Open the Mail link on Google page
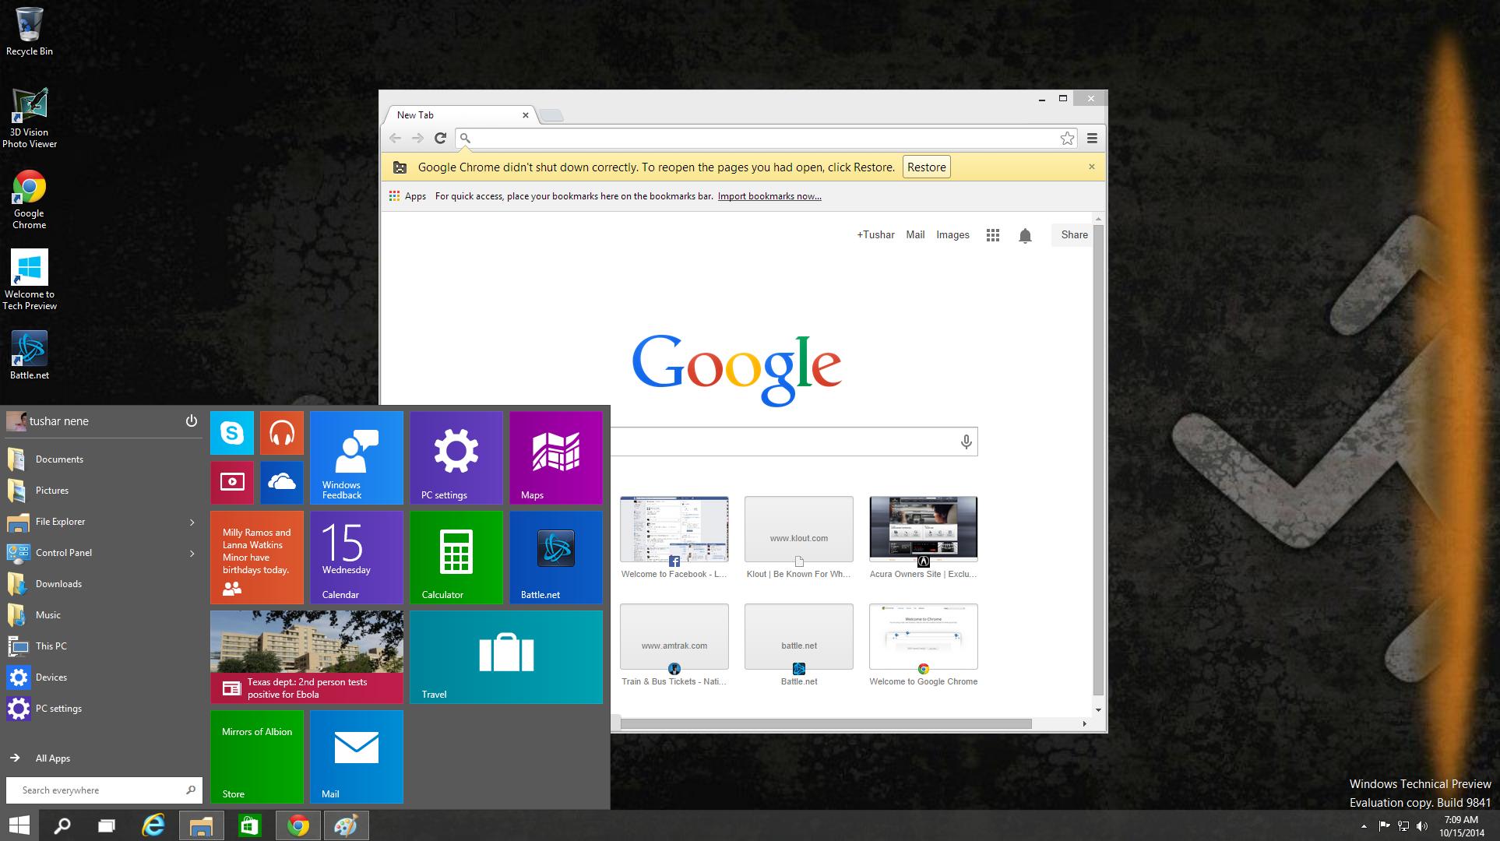This screenshot has height=841, width=1500. [x=915, y=235]
